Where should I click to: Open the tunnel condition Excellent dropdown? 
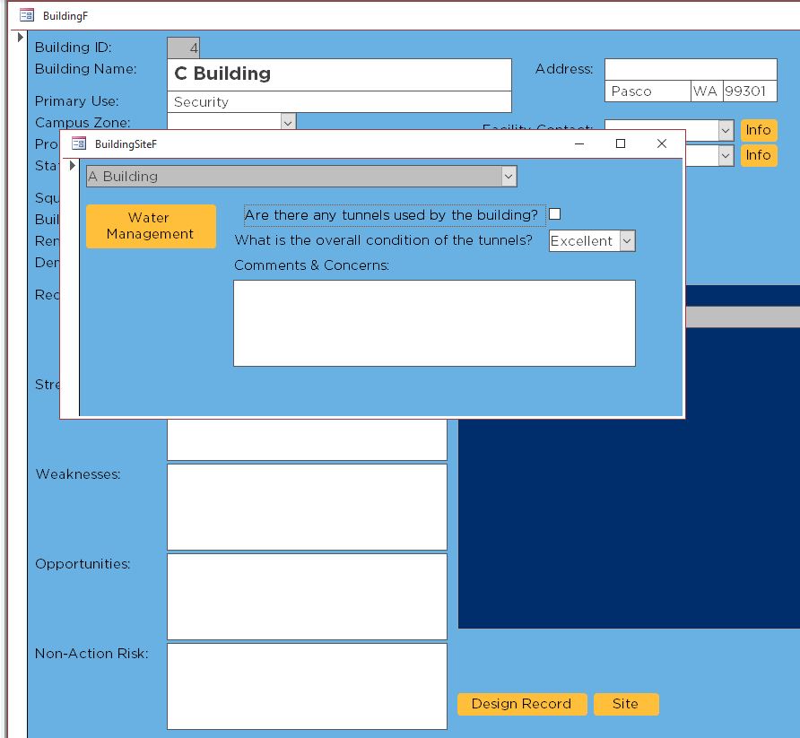[x=627, y=241]
